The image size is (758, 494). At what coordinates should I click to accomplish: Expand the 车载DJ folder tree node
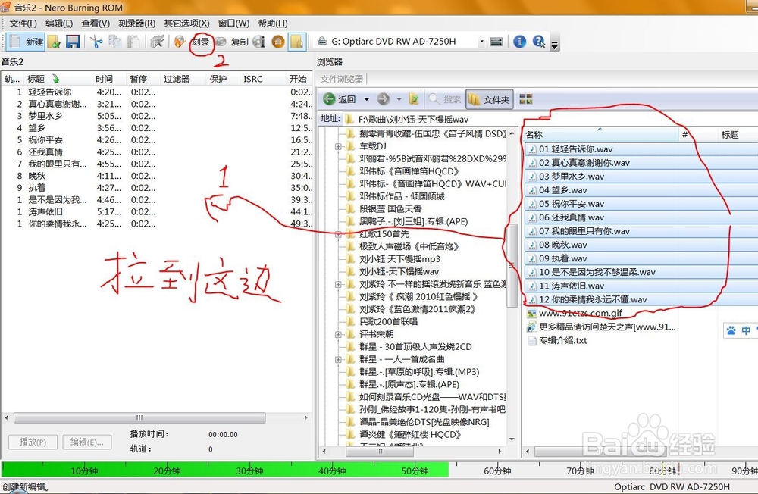338,146
